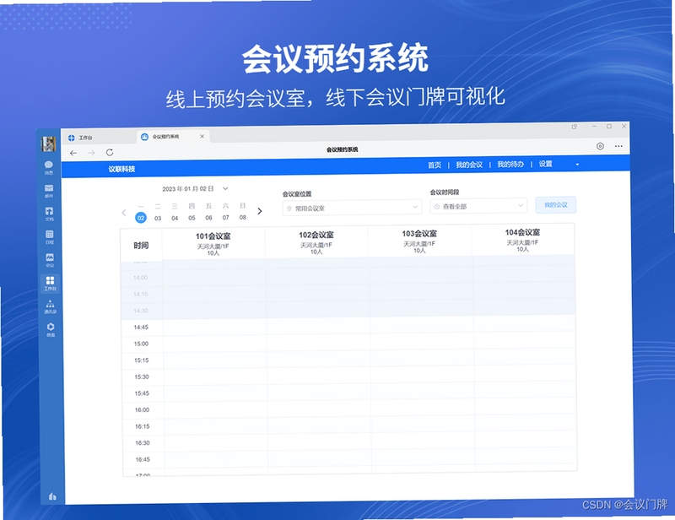
Task: Click the 101会议室 column header
Action: (x=213, y=244)
